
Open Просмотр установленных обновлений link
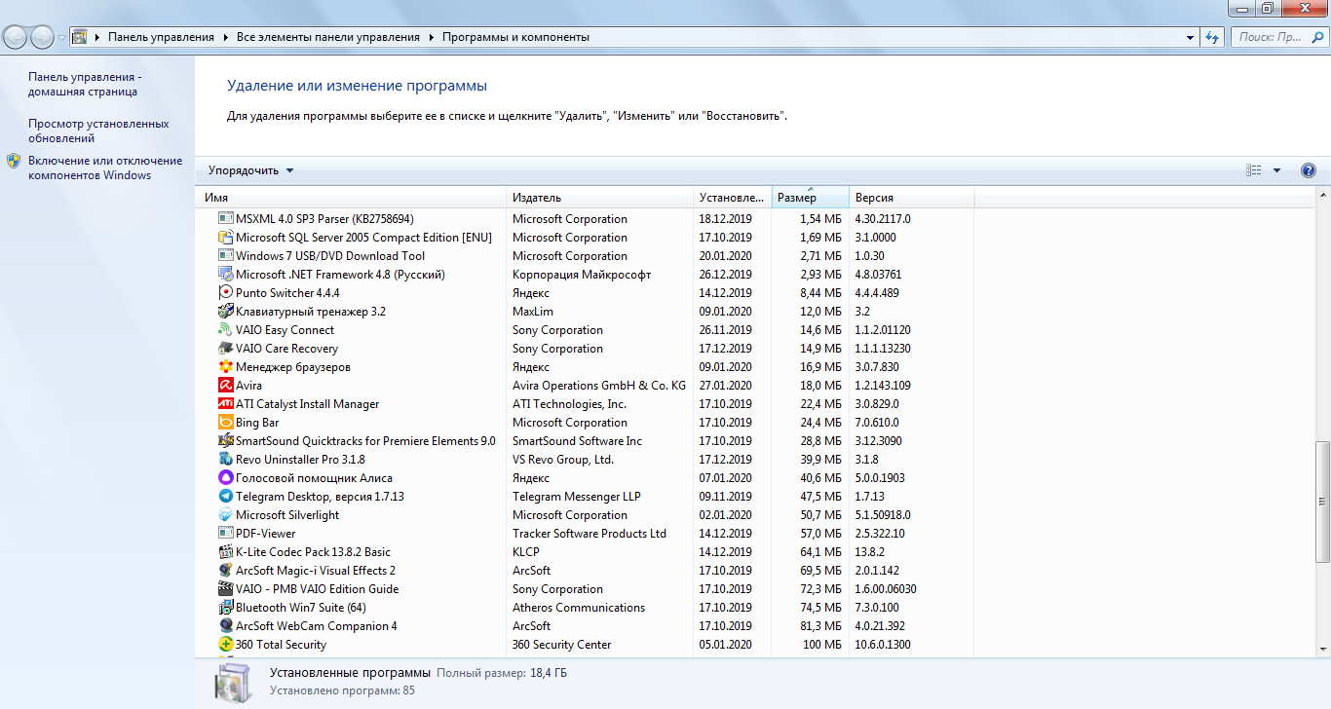click(x=98, y=131)
